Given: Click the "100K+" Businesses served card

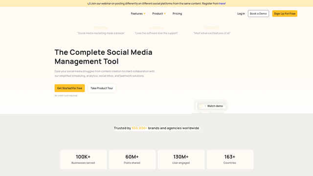Looking at the screenshot, I should tap(84, 160).
